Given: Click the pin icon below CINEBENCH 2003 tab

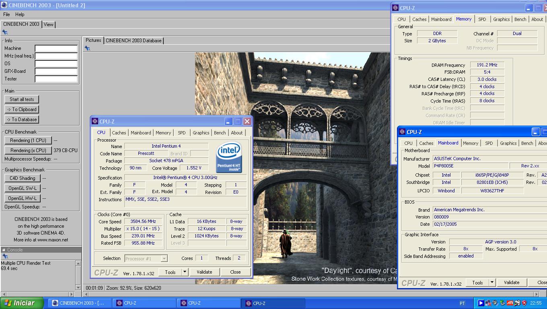Looking at the screenshot, I should coord(5,32).
